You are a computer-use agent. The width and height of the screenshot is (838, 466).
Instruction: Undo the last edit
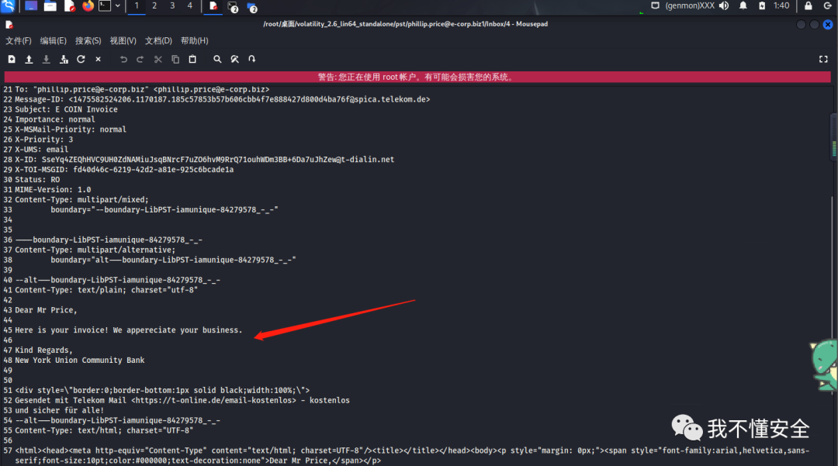click(x=123, y=59)
